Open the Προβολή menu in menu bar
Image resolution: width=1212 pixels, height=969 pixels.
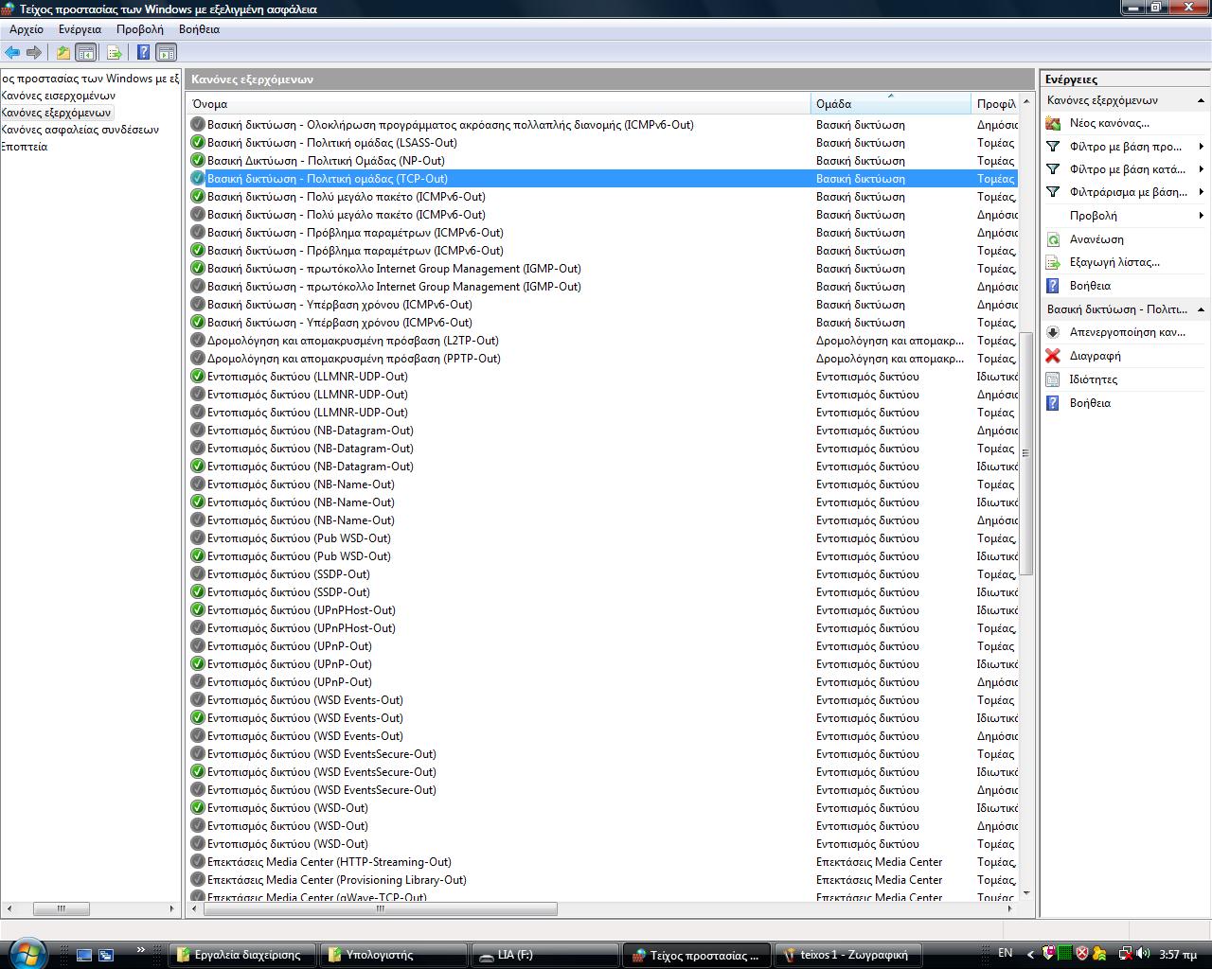click(x=140, y=29)
